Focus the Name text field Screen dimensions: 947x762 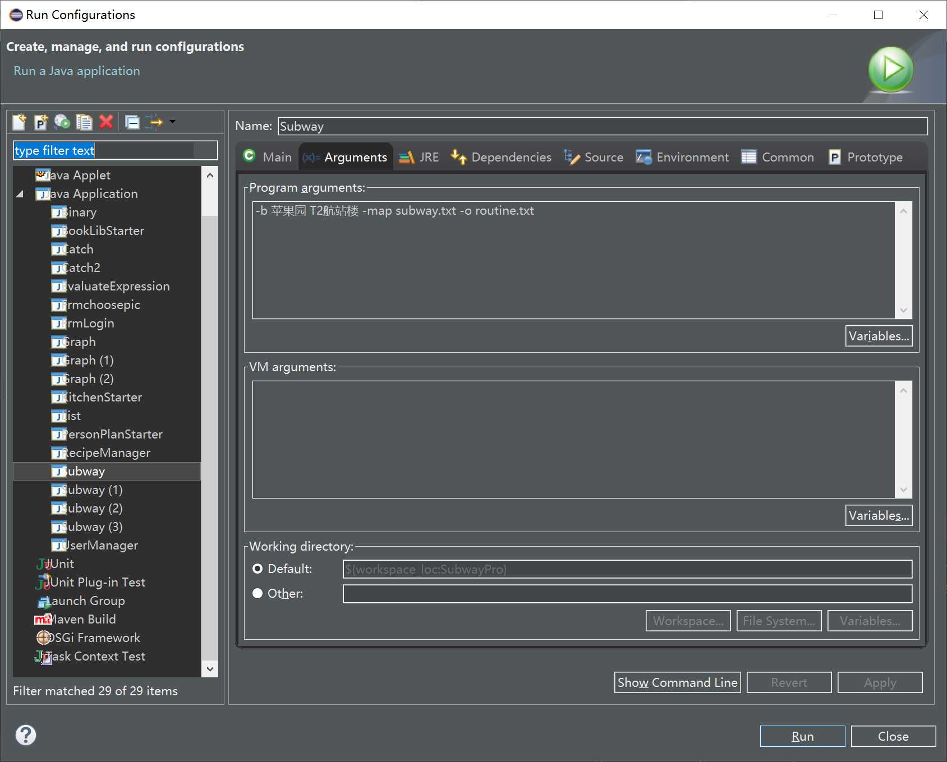click(x=603, y=126)
